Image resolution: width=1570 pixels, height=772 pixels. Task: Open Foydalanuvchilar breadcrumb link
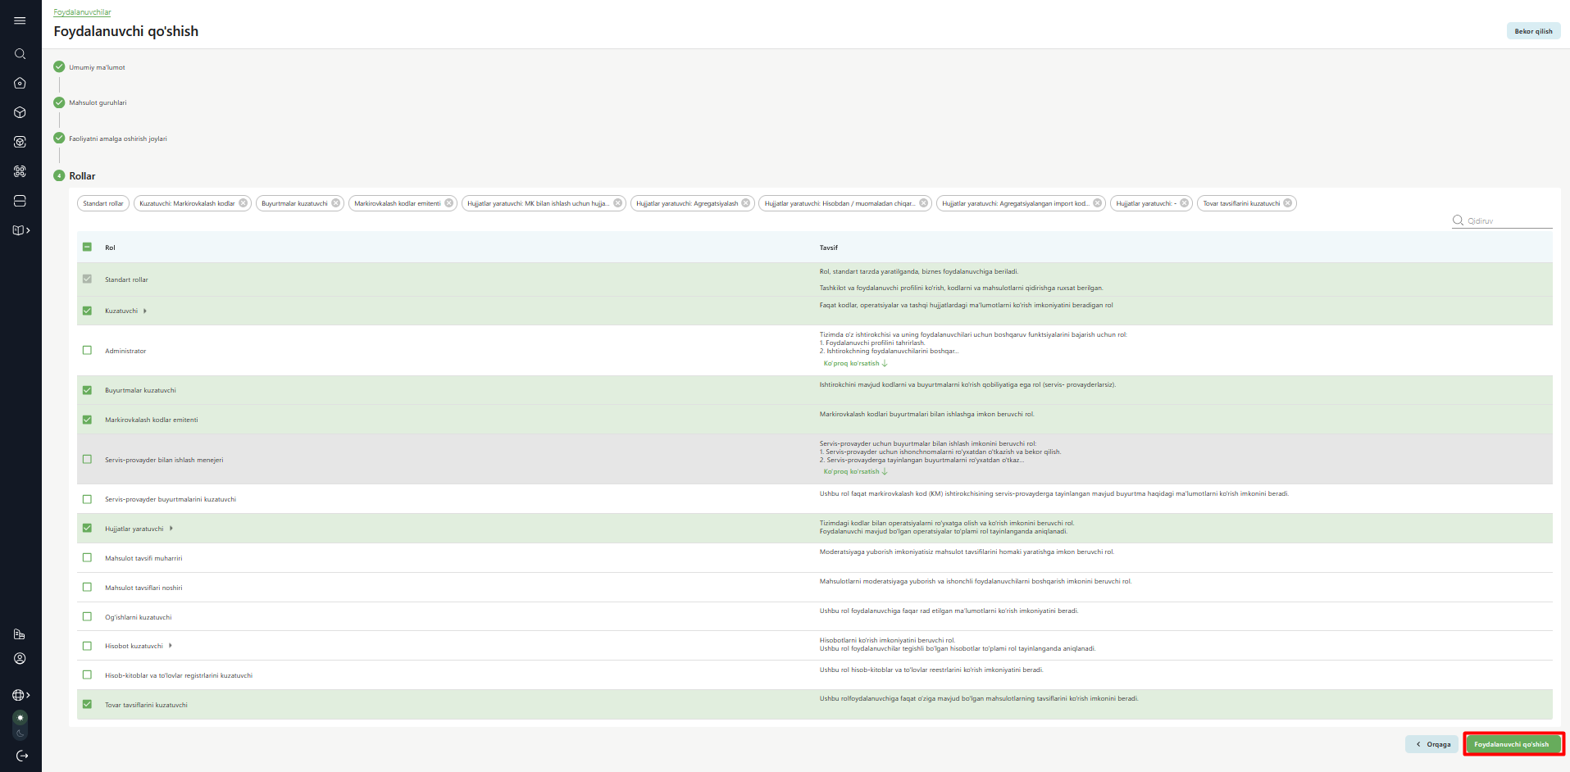click(82, 12)
